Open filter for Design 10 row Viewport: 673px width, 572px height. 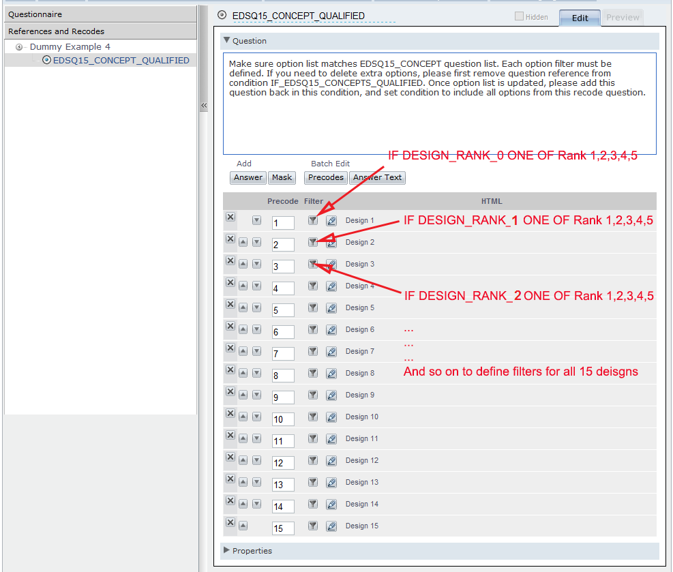click(x=313, y=417)
